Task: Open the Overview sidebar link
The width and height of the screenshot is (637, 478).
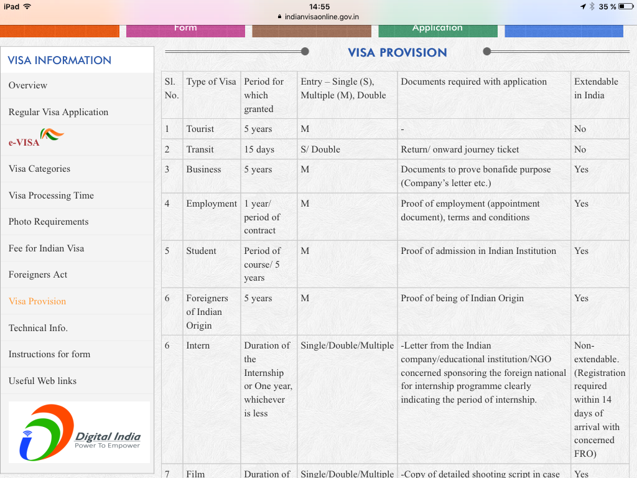Action: pyautogui.click(x=28, y=85)
